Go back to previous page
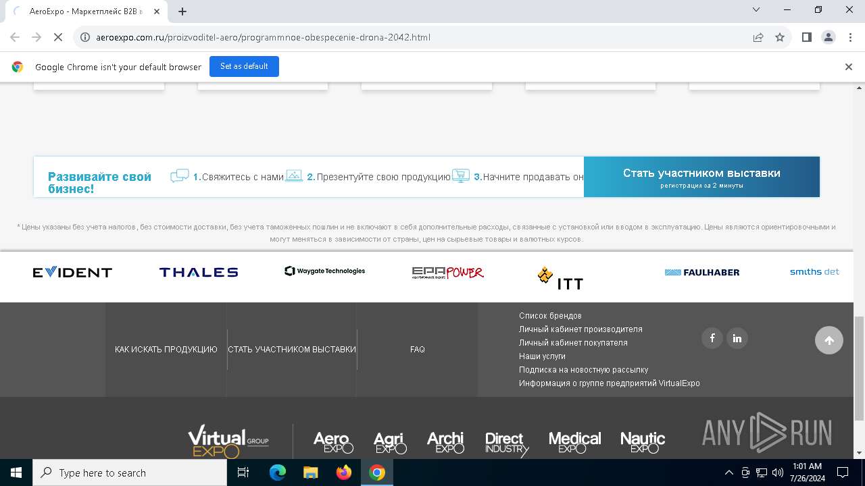The width and height of the screenshot is (865, 486). click(x=15, y=37)
